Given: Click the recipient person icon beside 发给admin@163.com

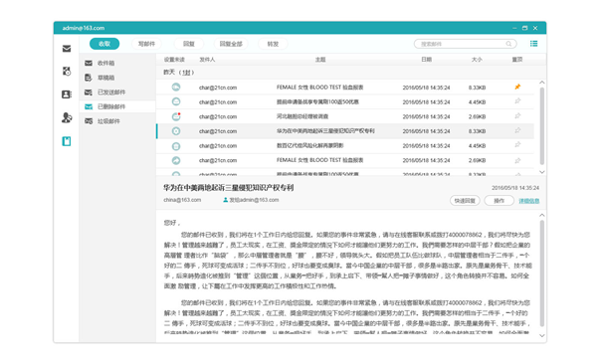Looking at the screenshot, I should (x=226, y=200).
